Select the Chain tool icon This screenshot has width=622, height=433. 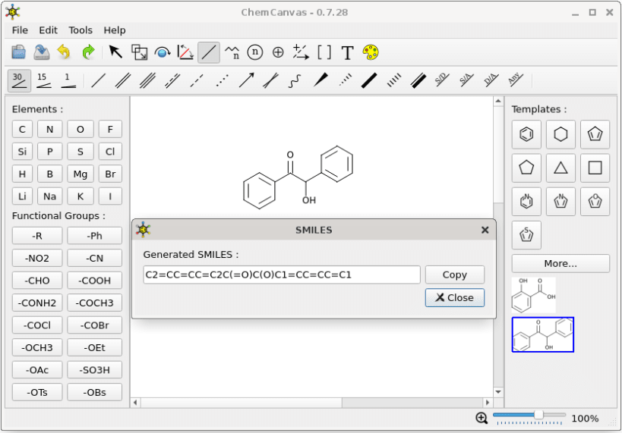click(232, 52)
